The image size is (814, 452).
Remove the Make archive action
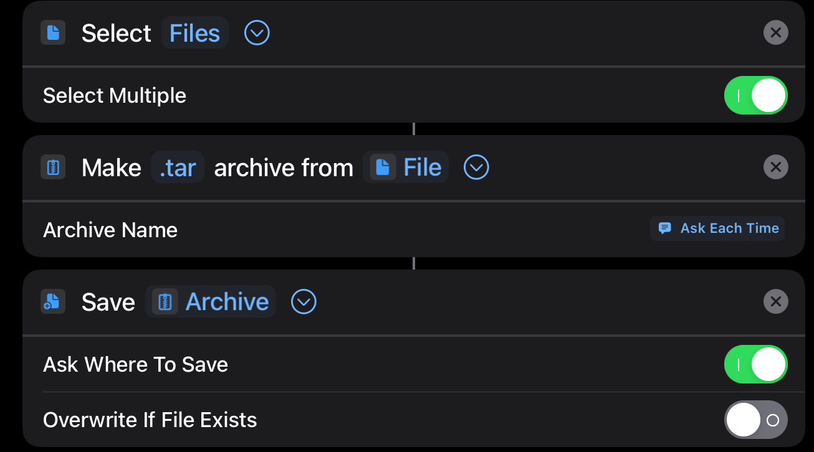(775, 167)
